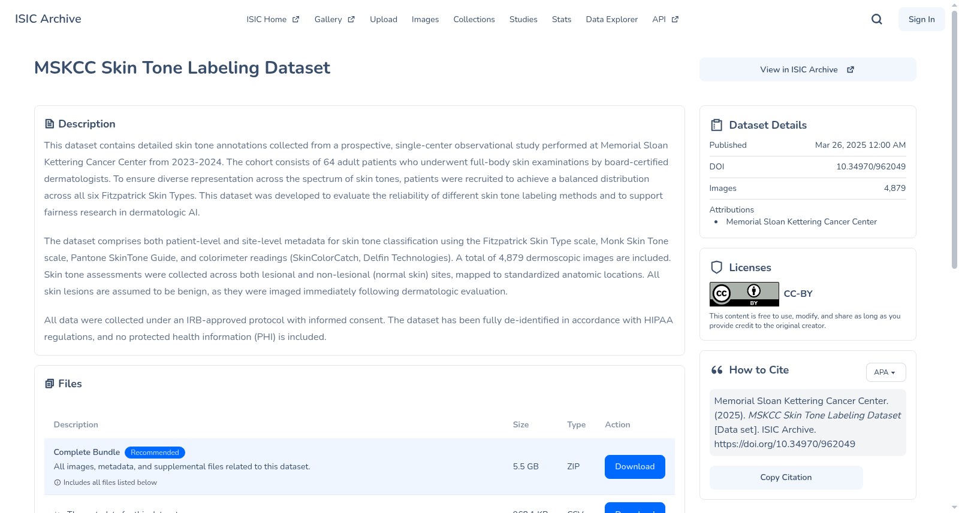Click the Images label in Dataset Details
Screen dimensions: 959x513
point(723,188)
